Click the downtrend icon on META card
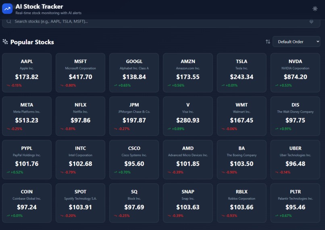This screenshot has width=325, height=230. [8, 129]
